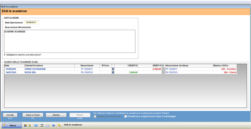Viewport: 251px width, 129px height.
Task: Open the mail envelope icon
Action: pos(48,125)
